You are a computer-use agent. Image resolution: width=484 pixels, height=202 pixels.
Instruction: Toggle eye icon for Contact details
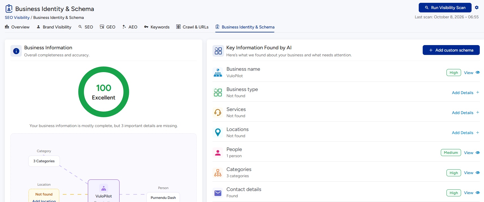click(x=478, y=193)
